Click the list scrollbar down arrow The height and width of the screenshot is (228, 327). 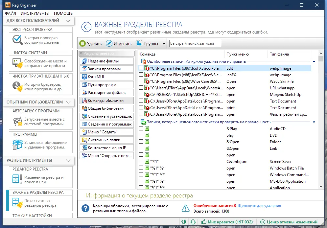click(x=321, y=187)
